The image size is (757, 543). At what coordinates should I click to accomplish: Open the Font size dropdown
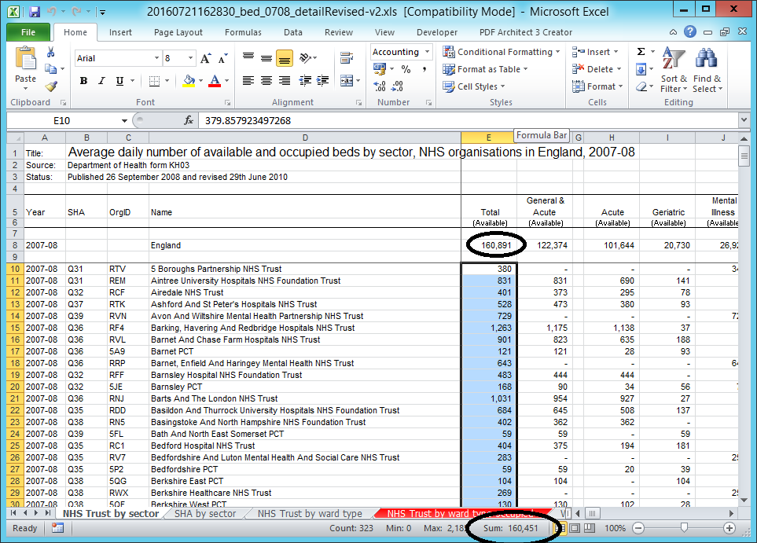(x=191, y=58)
